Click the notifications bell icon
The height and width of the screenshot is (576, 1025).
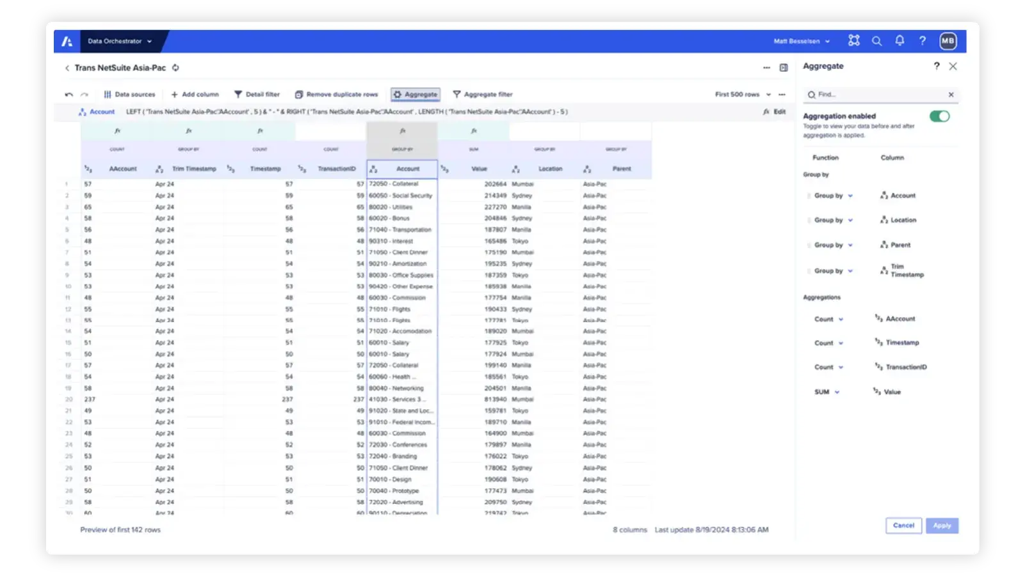click(900, 40)
